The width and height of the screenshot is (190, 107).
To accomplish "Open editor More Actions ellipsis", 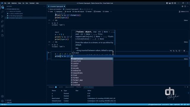I will [188, 6].
